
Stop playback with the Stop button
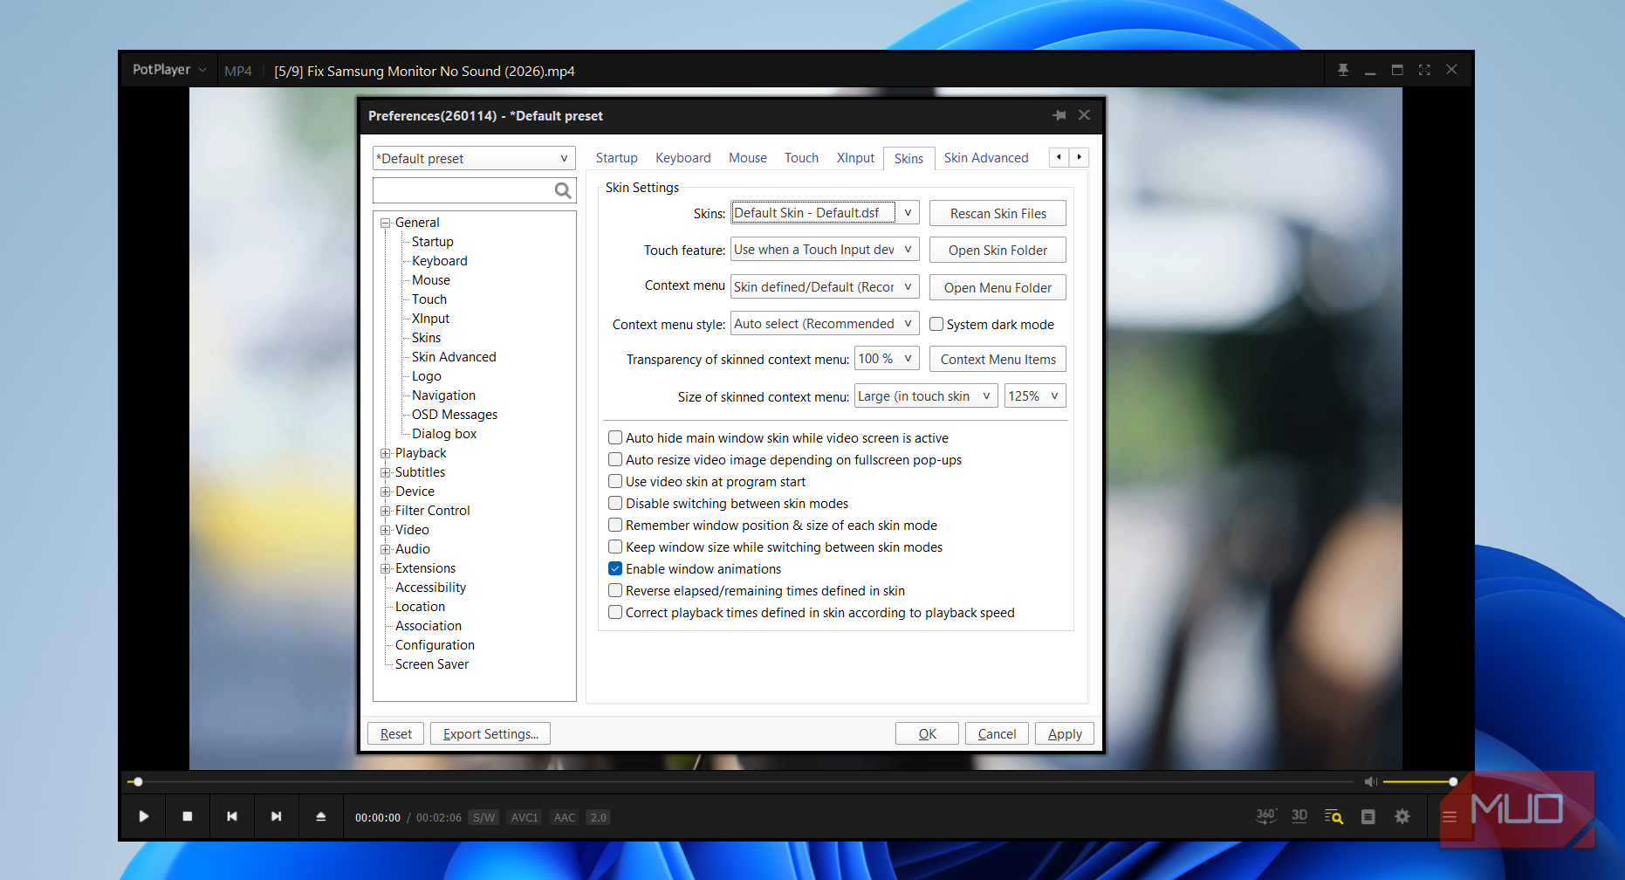(188, 816)
